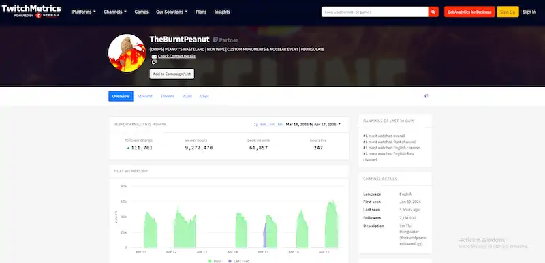Screen dimensions: 545x263
Task: Click the Sign Up button
Action: tap(508, 12)
